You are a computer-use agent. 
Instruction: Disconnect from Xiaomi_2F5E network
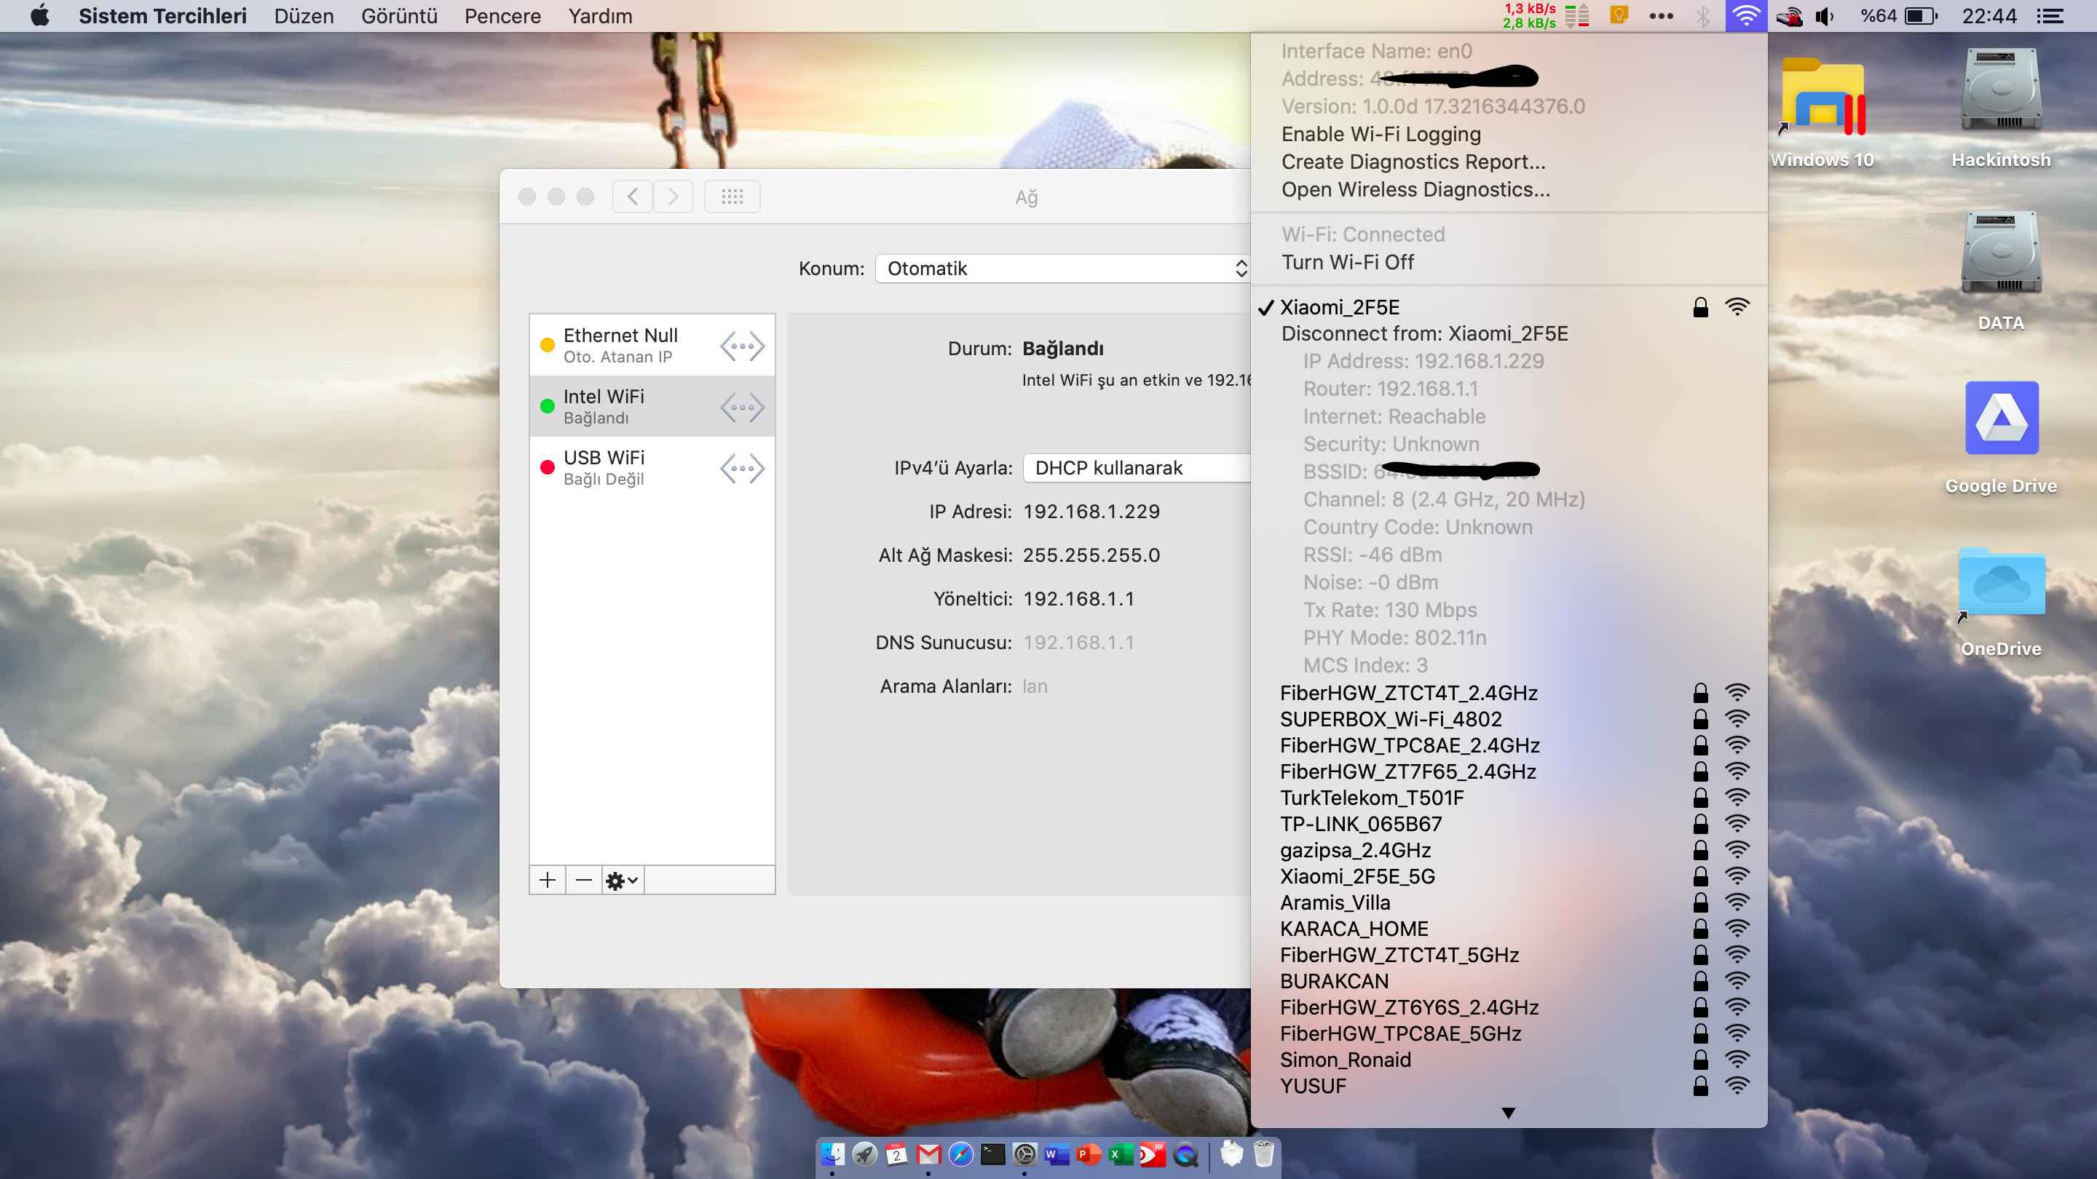pyautogui.click(x=1423, y=333)
